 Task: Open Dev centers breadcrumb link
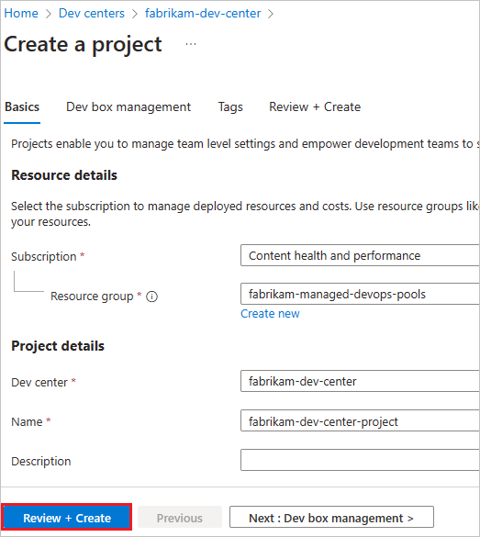pos(92,14)
